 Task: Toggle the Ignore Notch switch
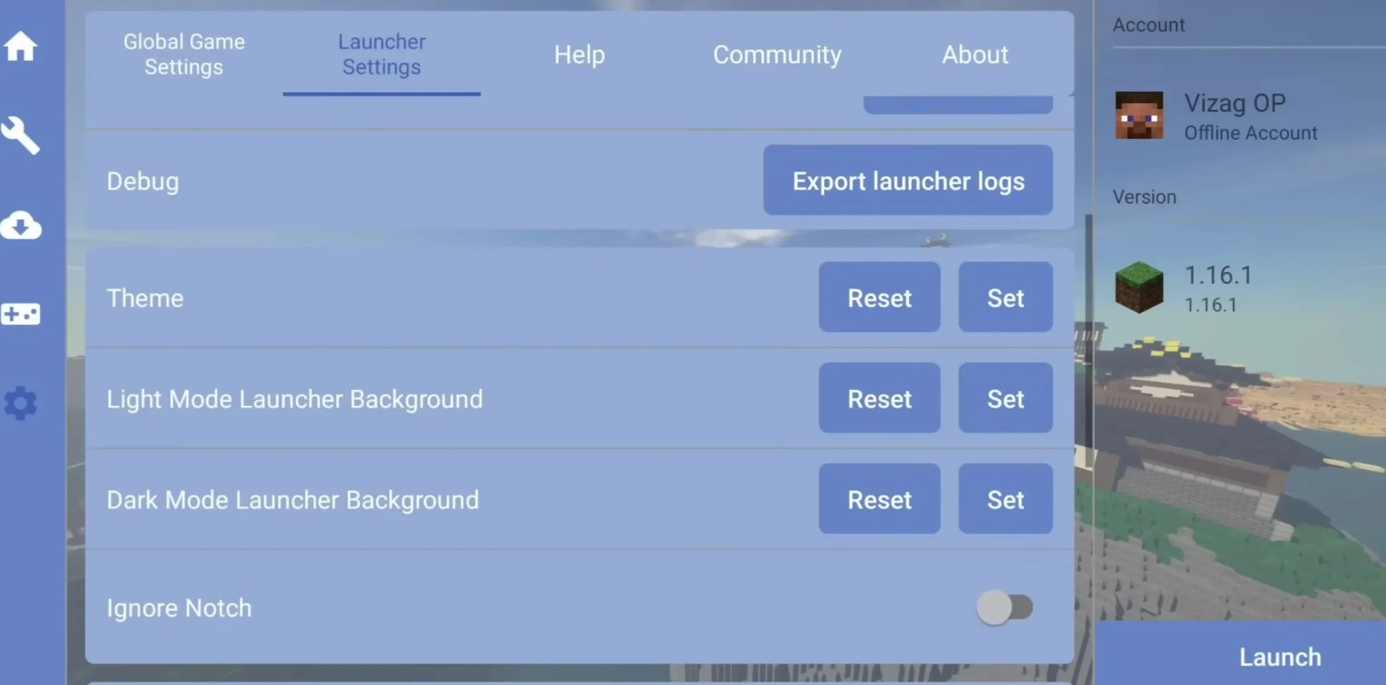pos(1004,607)
